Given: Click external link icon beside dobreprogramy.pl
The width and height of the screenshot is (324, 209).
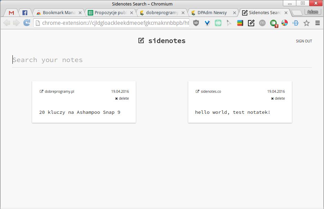Looking at the screenshot, I should pyautogui.click(x=41, y=91).
